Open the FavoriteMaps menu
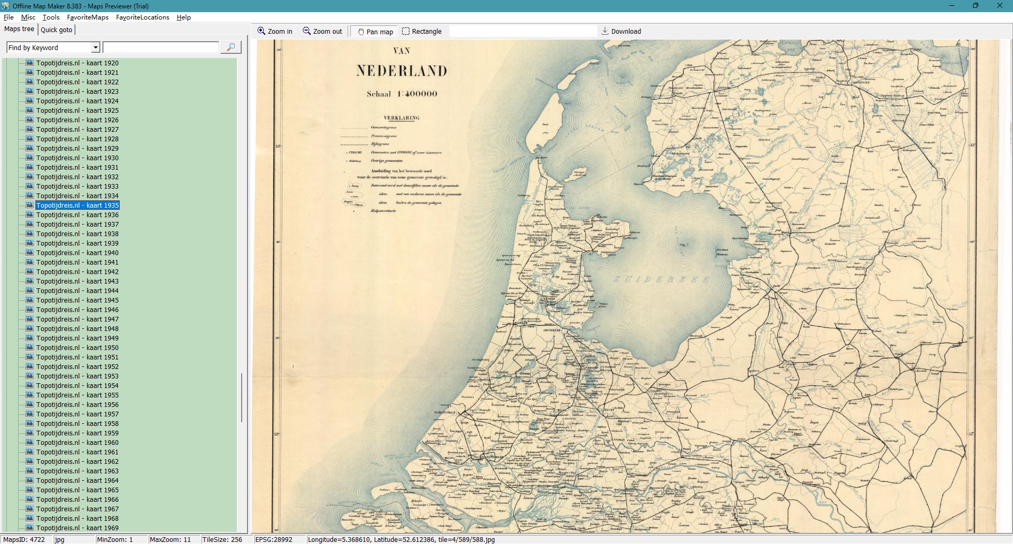1013x544 pixels. click(88, 17)
